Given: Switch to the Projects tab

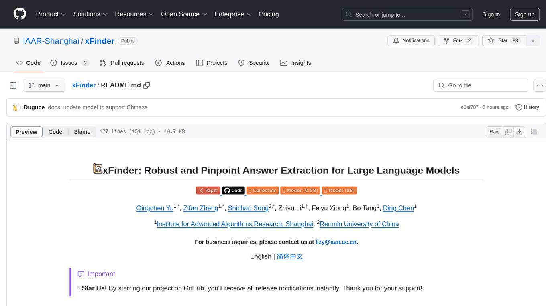Looking at the screenshot, I should coord(212,63).
